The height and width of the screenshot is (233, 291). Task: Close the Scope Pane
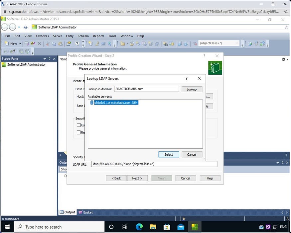coord(54,59)
